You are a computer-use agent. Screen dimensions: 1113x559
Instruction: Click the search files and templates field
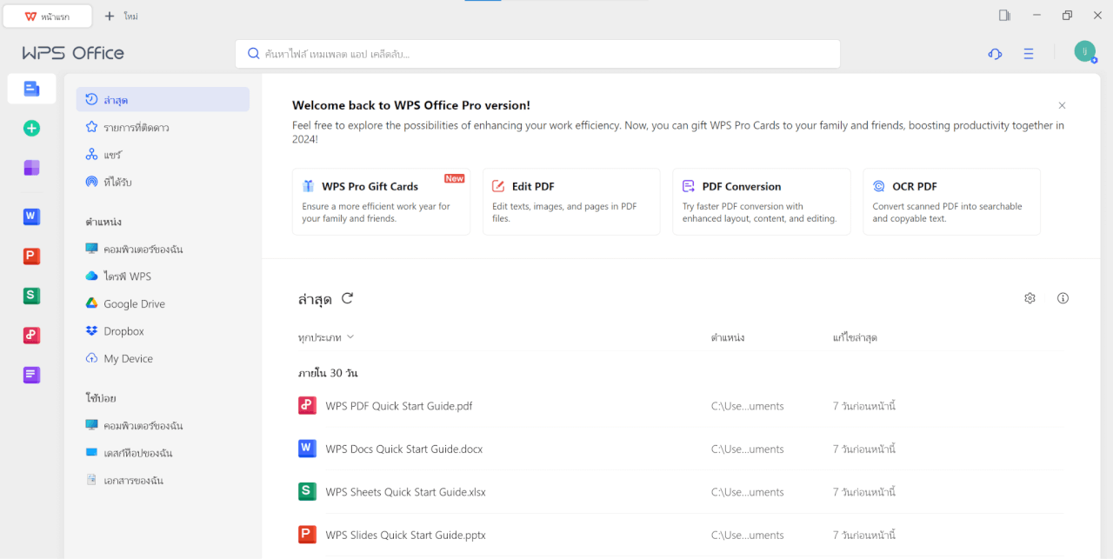point(537,54)
